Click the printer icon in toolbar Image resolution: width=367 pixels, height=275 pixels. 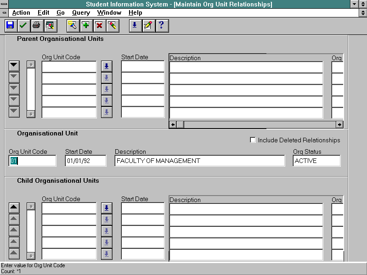click(x=36, y=26)
